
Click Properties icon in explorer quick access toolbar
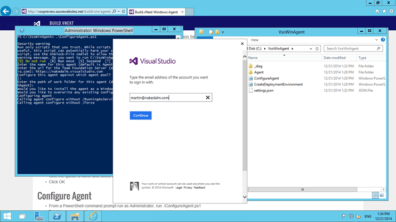point(211,32)
